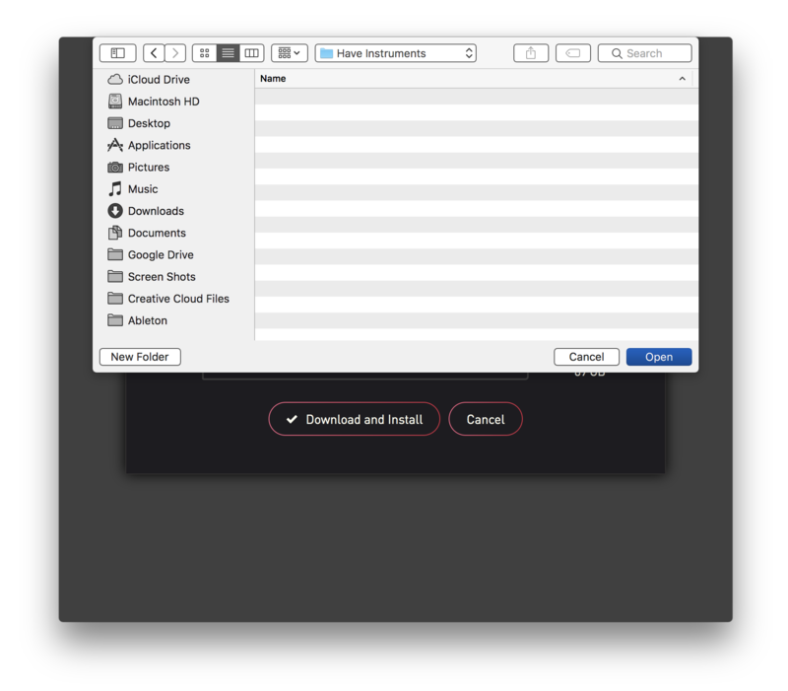
Task: Toggle sort order arrow in Name column
Action: [682, 79]
